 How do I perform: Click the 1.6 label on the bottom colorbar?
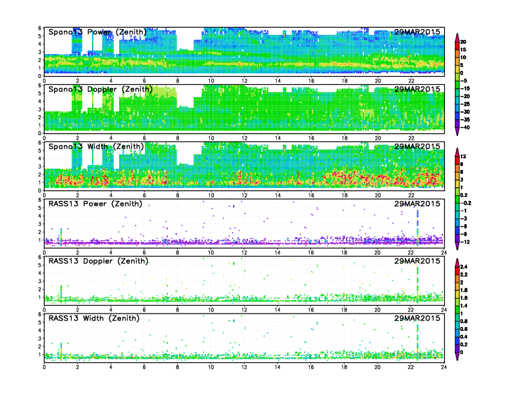point(464,298)
